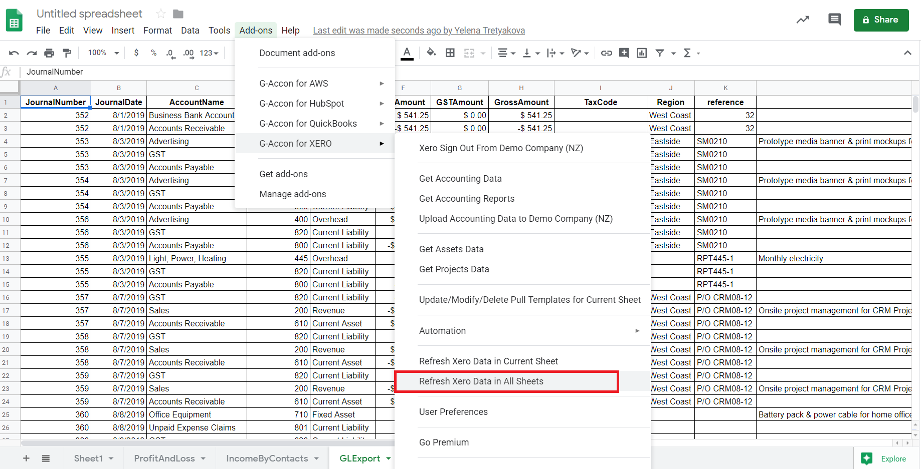Create a filter
The width and height of the screenshot is (921, 469).
click(x=660, y=53)
